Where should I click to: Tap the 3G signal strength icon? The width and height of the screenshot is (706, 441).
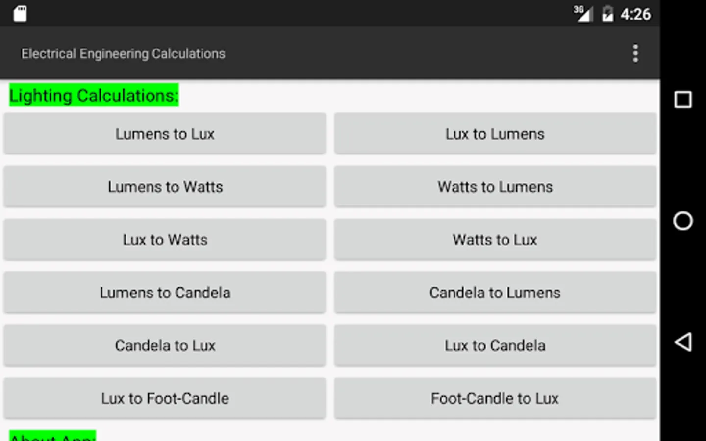pyautogui.click(x=583, y=14)
